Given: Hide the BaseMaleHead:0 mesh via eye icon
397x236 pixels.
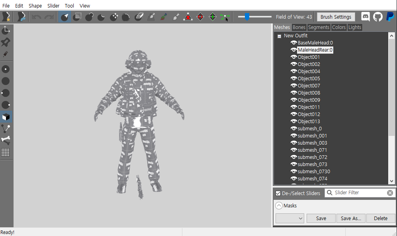Looking at the screenshot, I should [294, 43].
